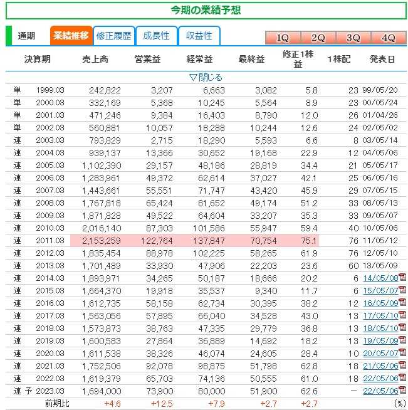Click the 発表日 column header
Screen dimensions: 408x410
(x=382, y=60)
